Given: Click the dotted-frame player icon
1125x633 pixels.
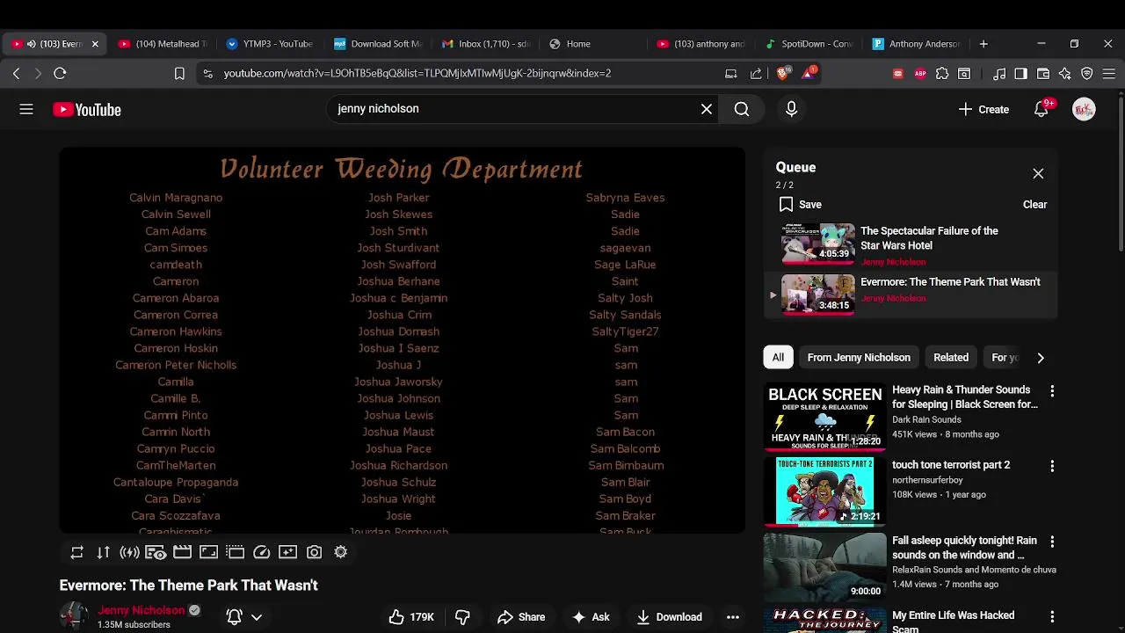Looking at the screenshot, I should click(x=235, y=552).
